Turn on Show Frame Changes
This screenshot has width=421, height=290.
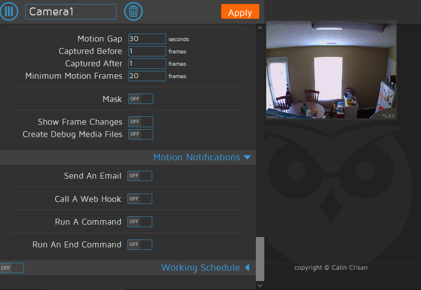(x=140, y=121)
